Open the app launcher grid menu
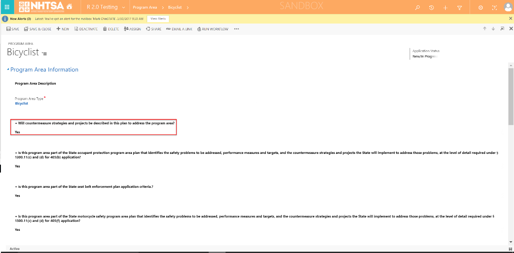Image resolution: width=514 pixels, height=253 pixels. pos(7,7)
